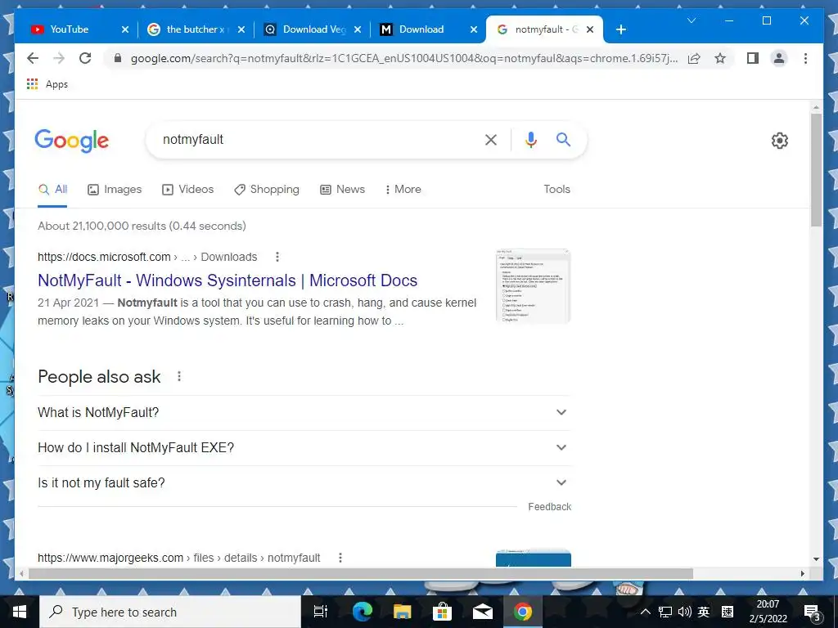
Task: Close the butcher search tab
Action: 241,29
